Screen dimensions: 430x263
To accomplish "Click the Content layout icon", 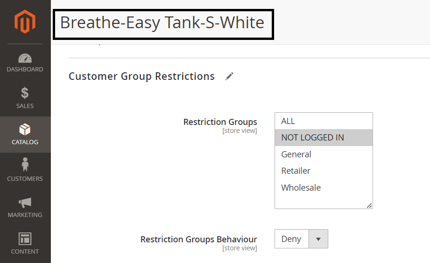I will (25, 239).
